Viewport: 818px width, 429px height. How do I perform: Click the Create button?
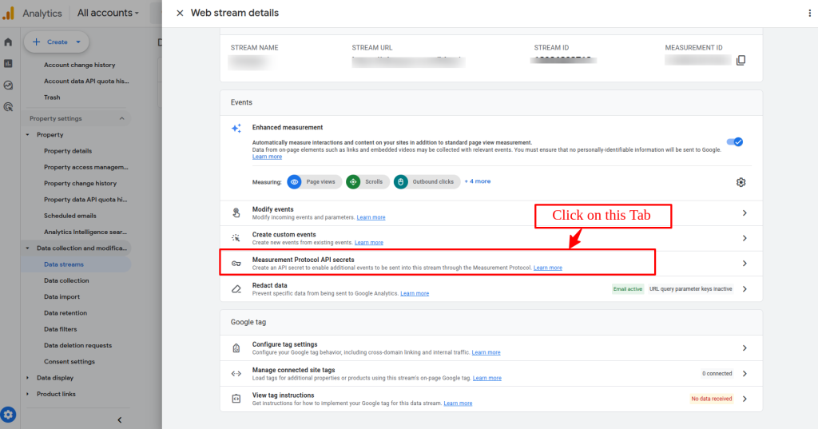click(57, 42)
